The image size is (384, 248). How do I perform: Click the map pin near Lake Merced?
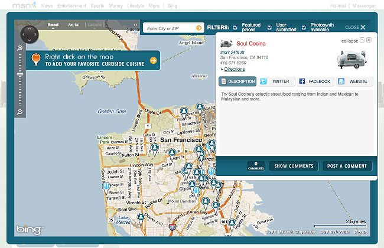coord(141,219)
